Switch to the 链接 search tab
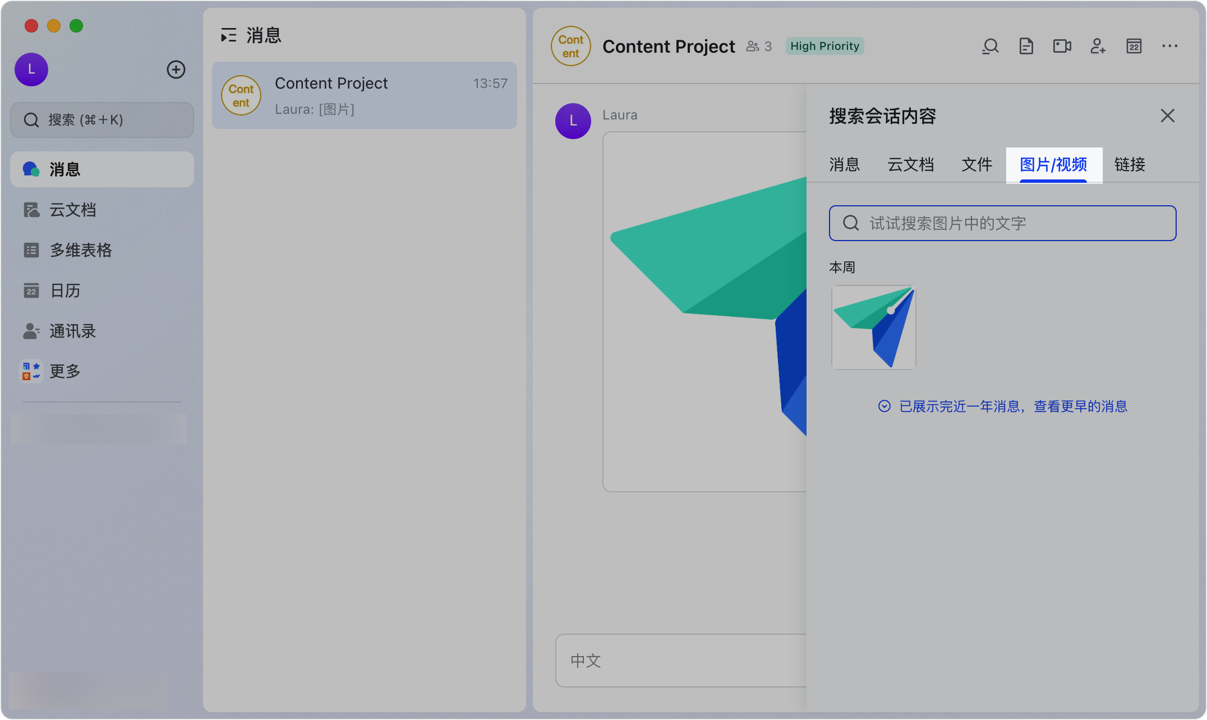This screenshot has height=720, width=1207. [x=1129, y=165]
